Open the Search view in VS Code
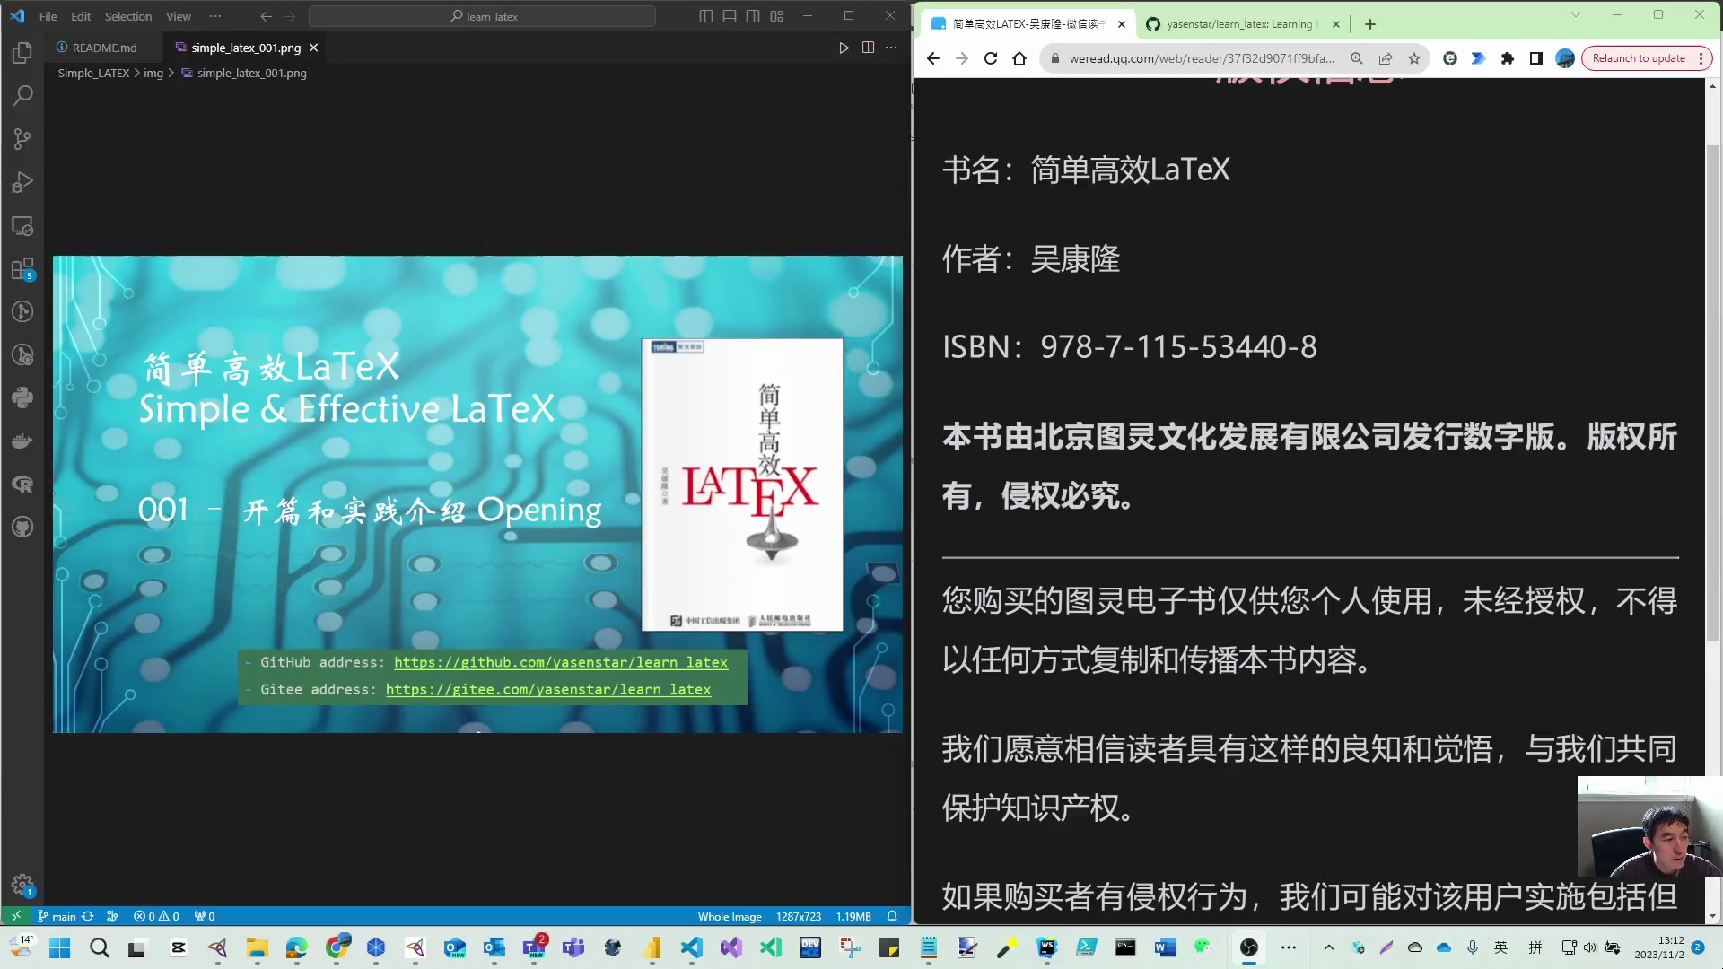 click(x=22, y=95)
